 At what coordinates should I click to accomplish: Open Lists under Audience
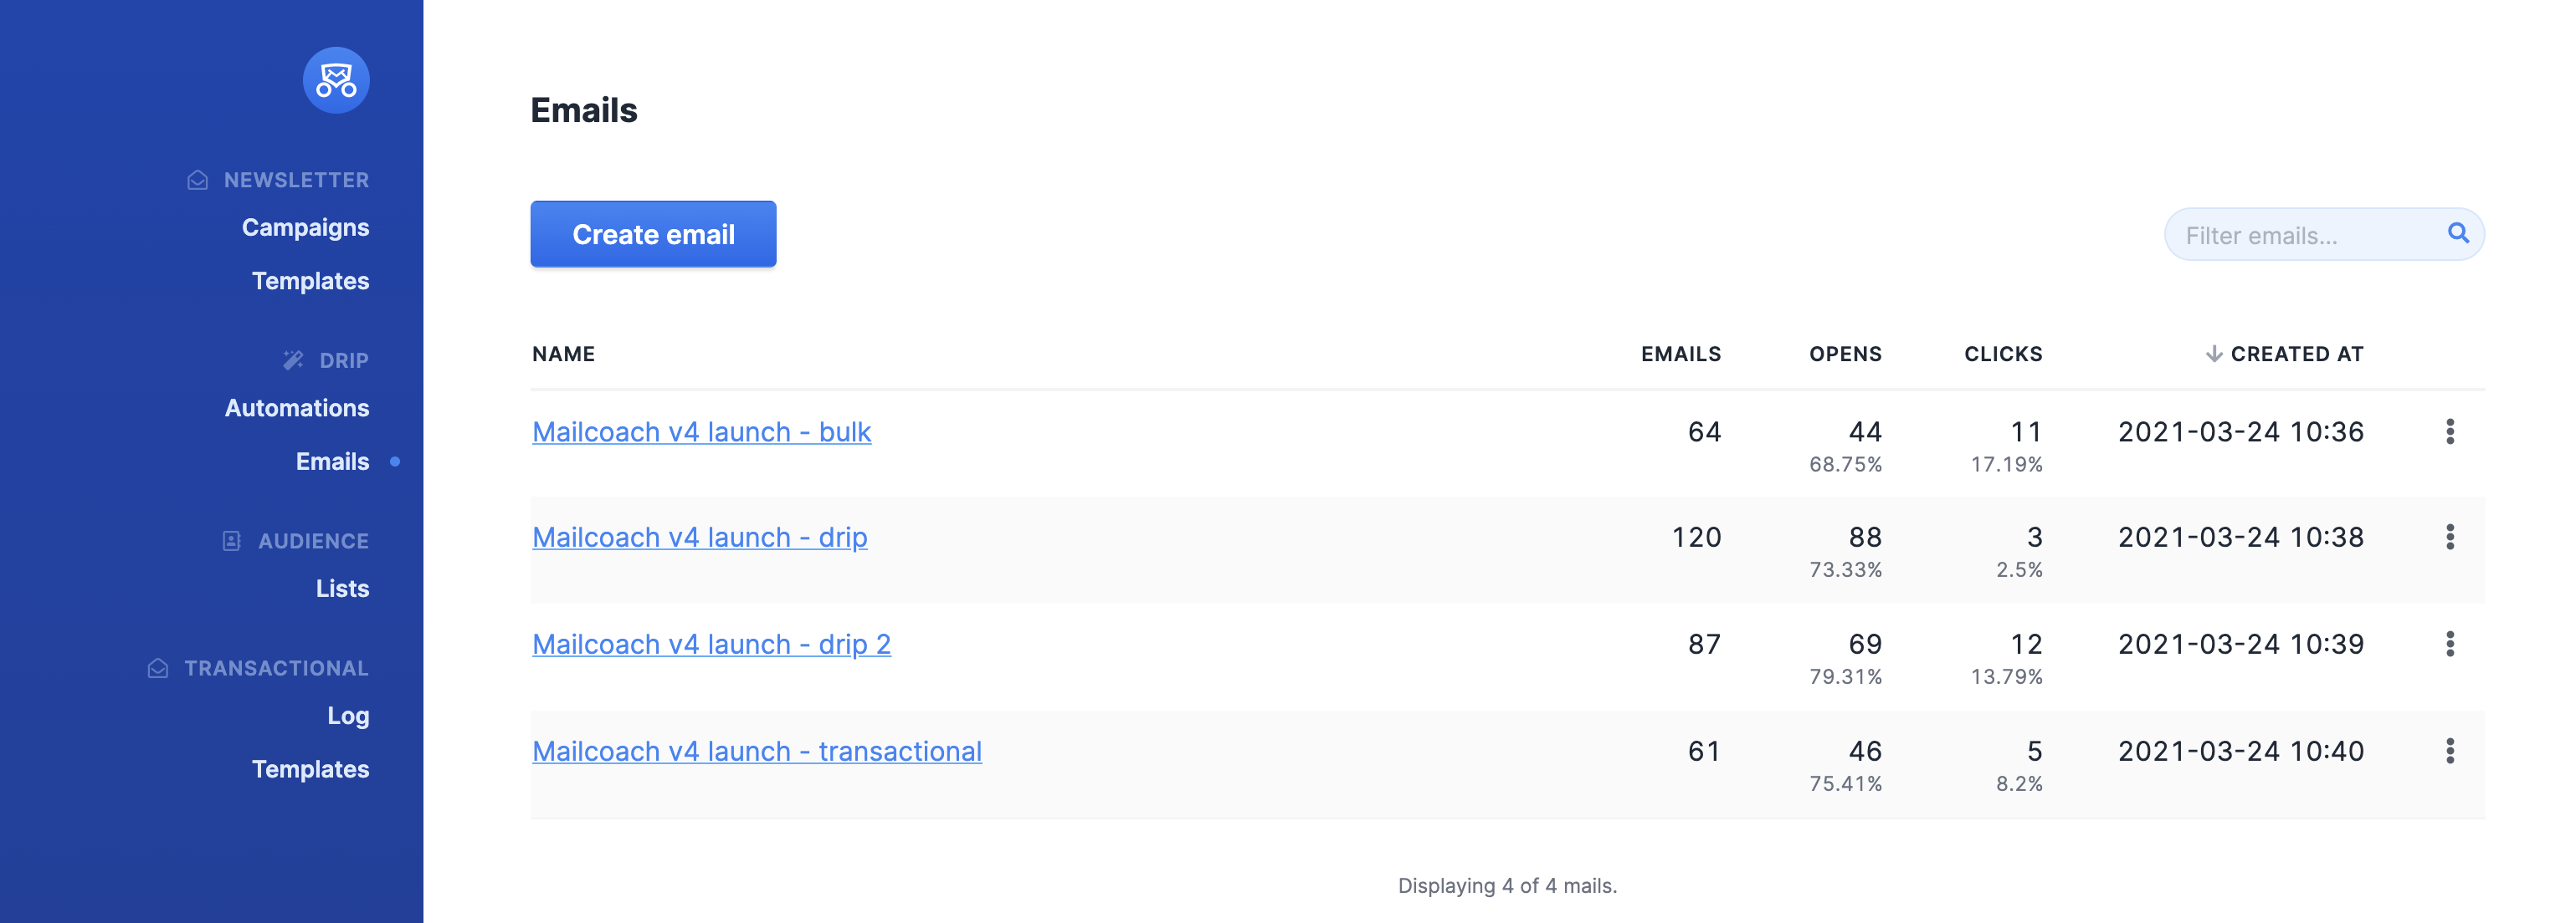coord(342,589)
